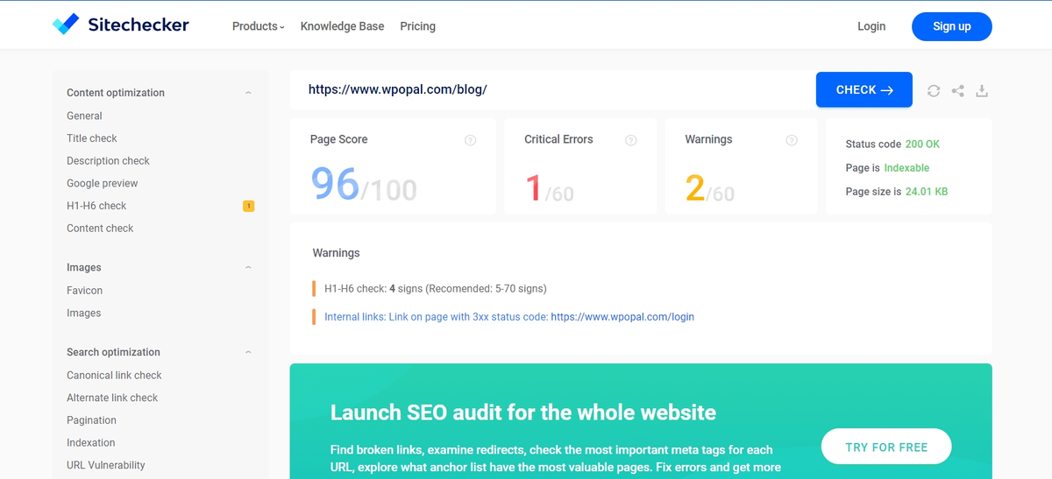
Task: Select Pagination in the sidebar
Action: pyautogui.click(x=91, y=420)
